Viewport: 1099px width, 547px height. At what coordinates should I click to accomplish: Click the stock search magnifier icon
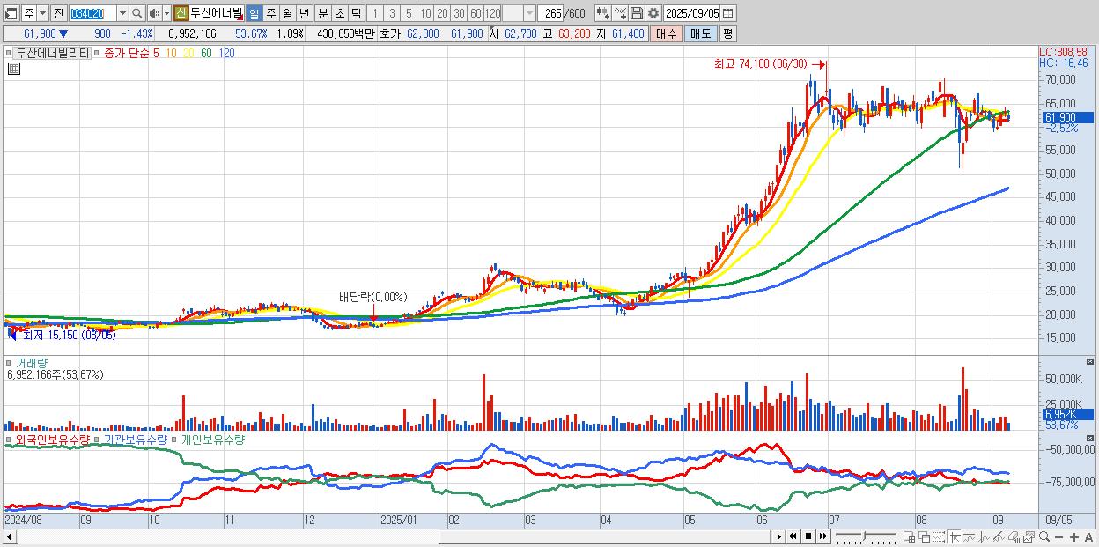point(136,14)
